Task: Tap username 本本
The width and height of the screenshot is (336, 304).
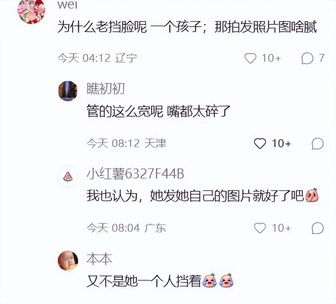Action: [x=99, y=258]
